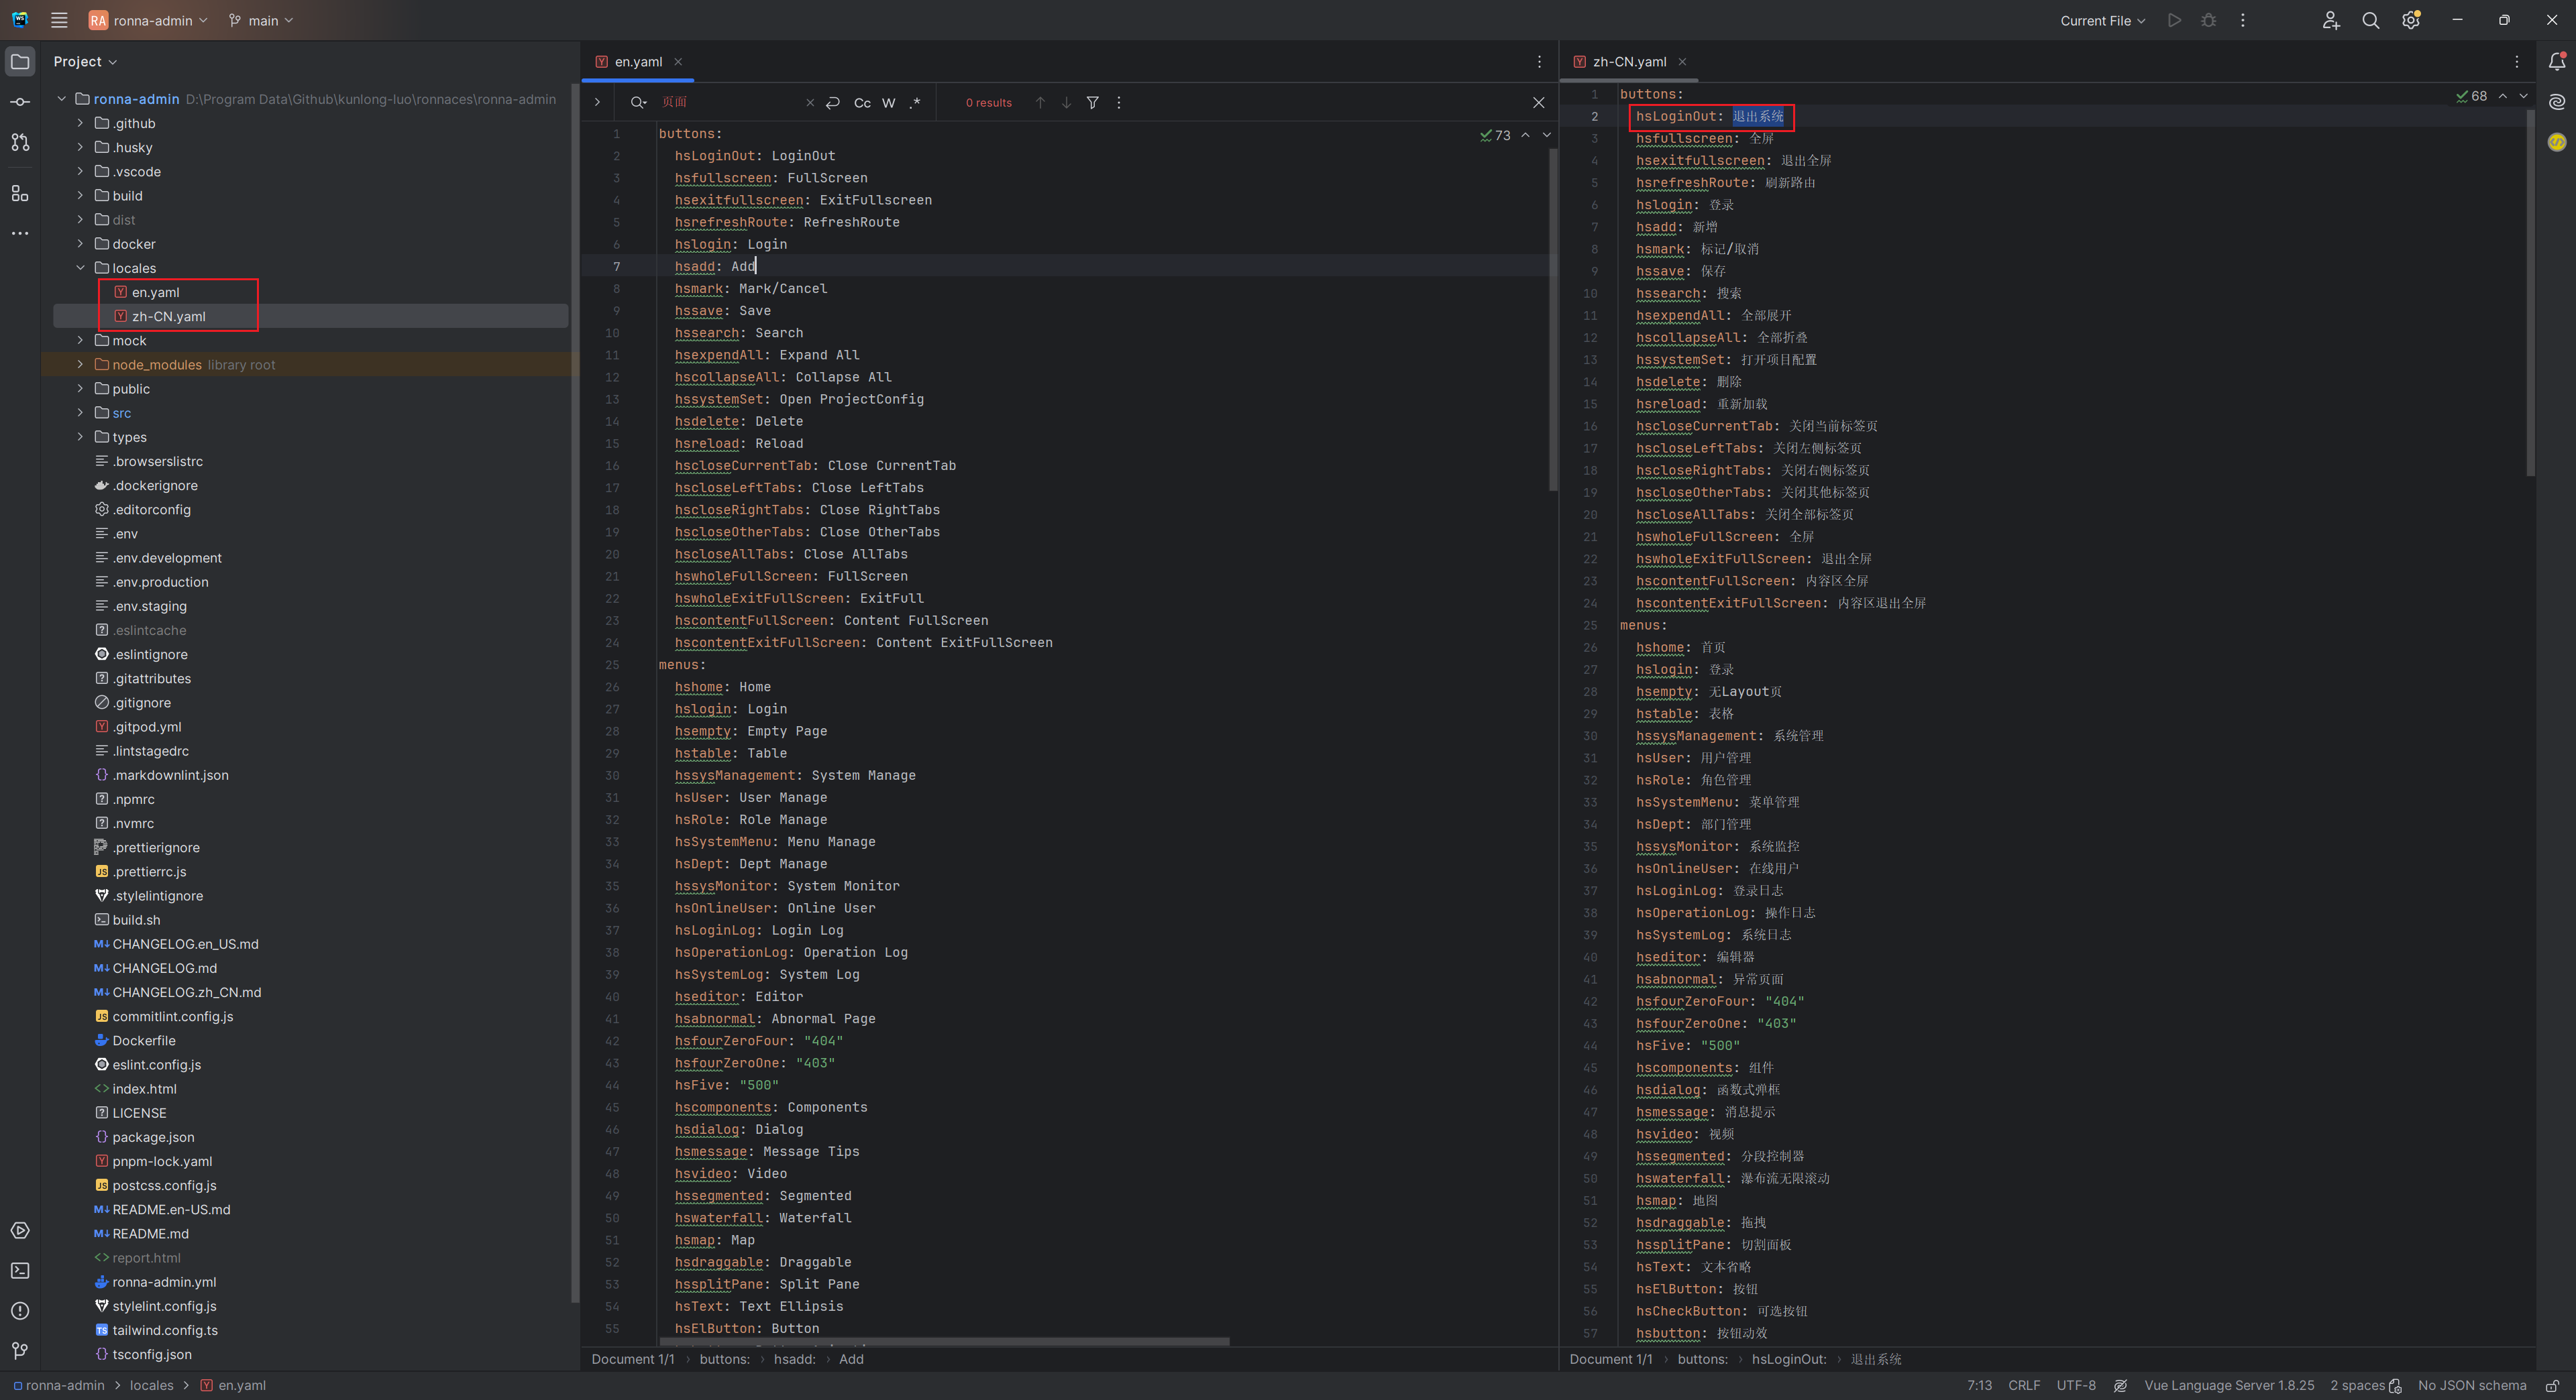Open search bar more options ellipsis

(x=1118, y=102)
